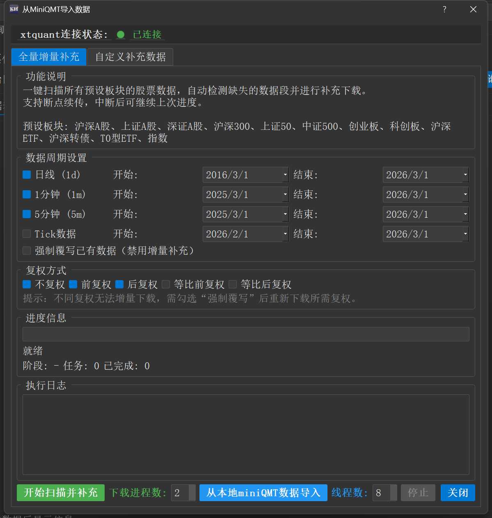Open the Tick数据 start date dropdown
The height and width of the screenshot is (518, 492).
(285, 234)
